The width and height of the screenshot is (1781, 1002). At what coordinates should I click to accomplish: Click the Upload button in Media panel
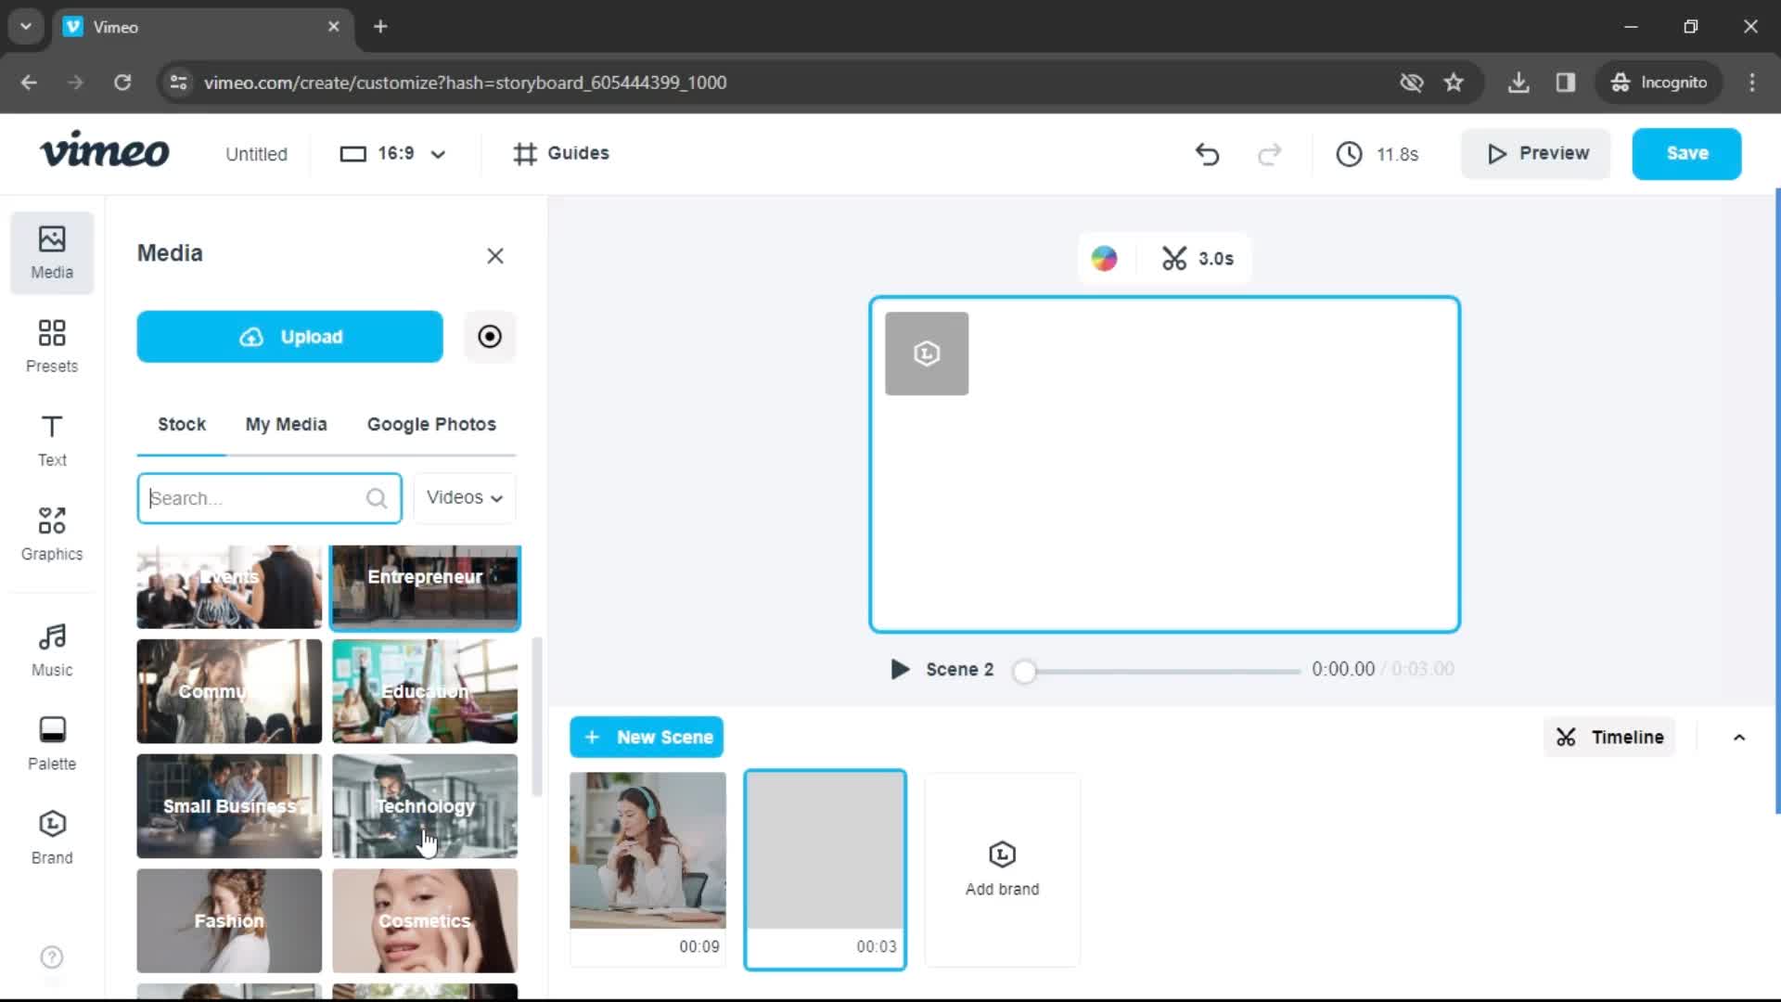click(291, 337)
